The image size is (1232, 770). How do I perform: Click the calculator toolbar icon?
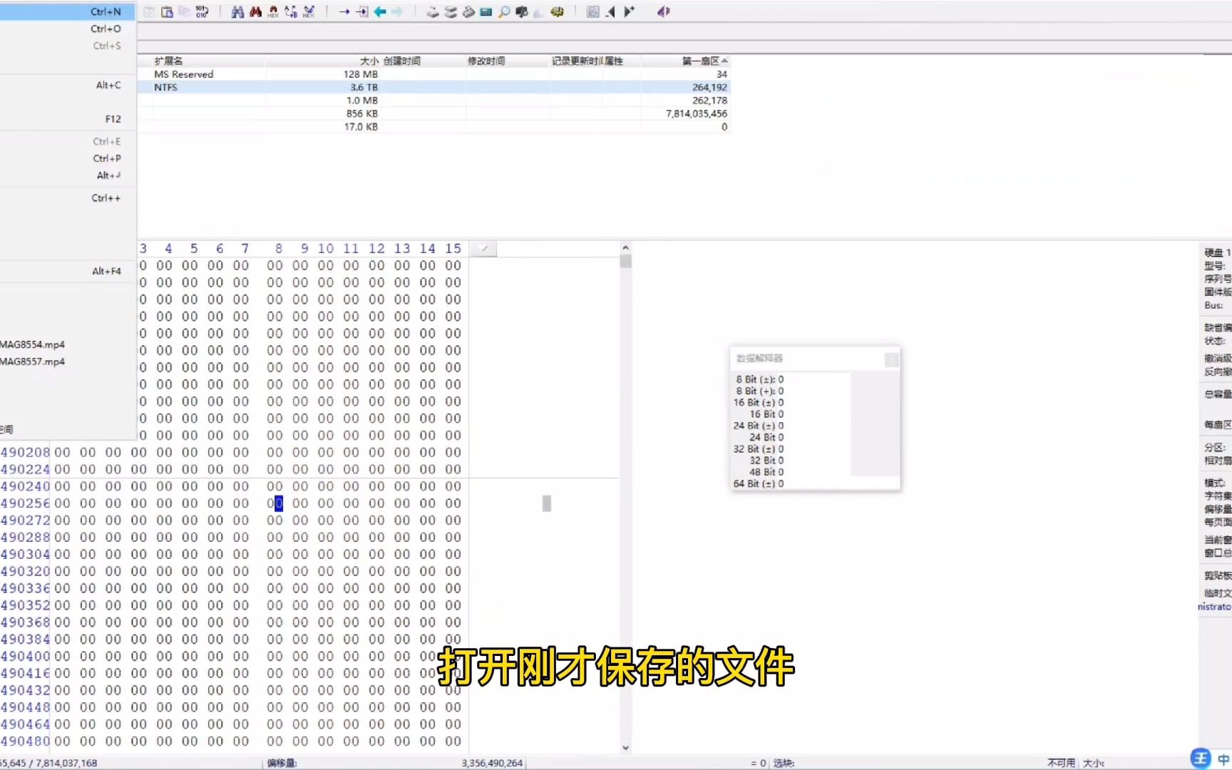486,11
